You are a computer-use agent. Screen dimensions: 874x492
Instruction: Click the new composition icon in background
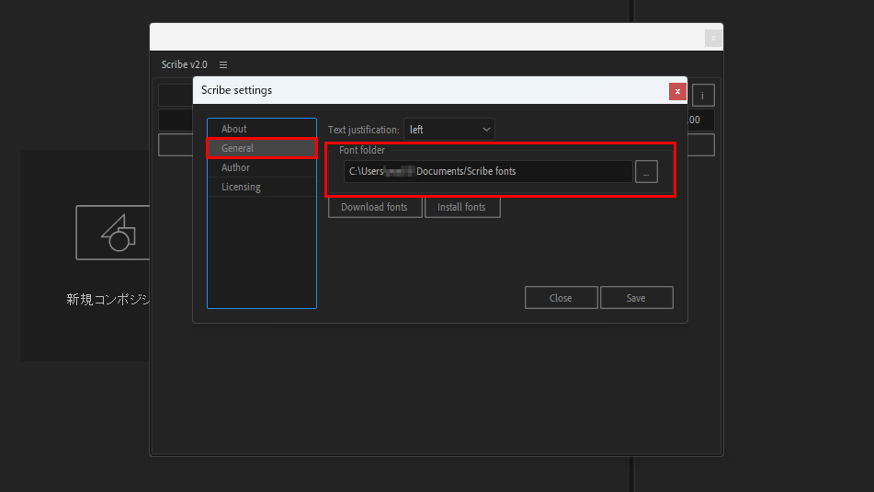[113, 233]
